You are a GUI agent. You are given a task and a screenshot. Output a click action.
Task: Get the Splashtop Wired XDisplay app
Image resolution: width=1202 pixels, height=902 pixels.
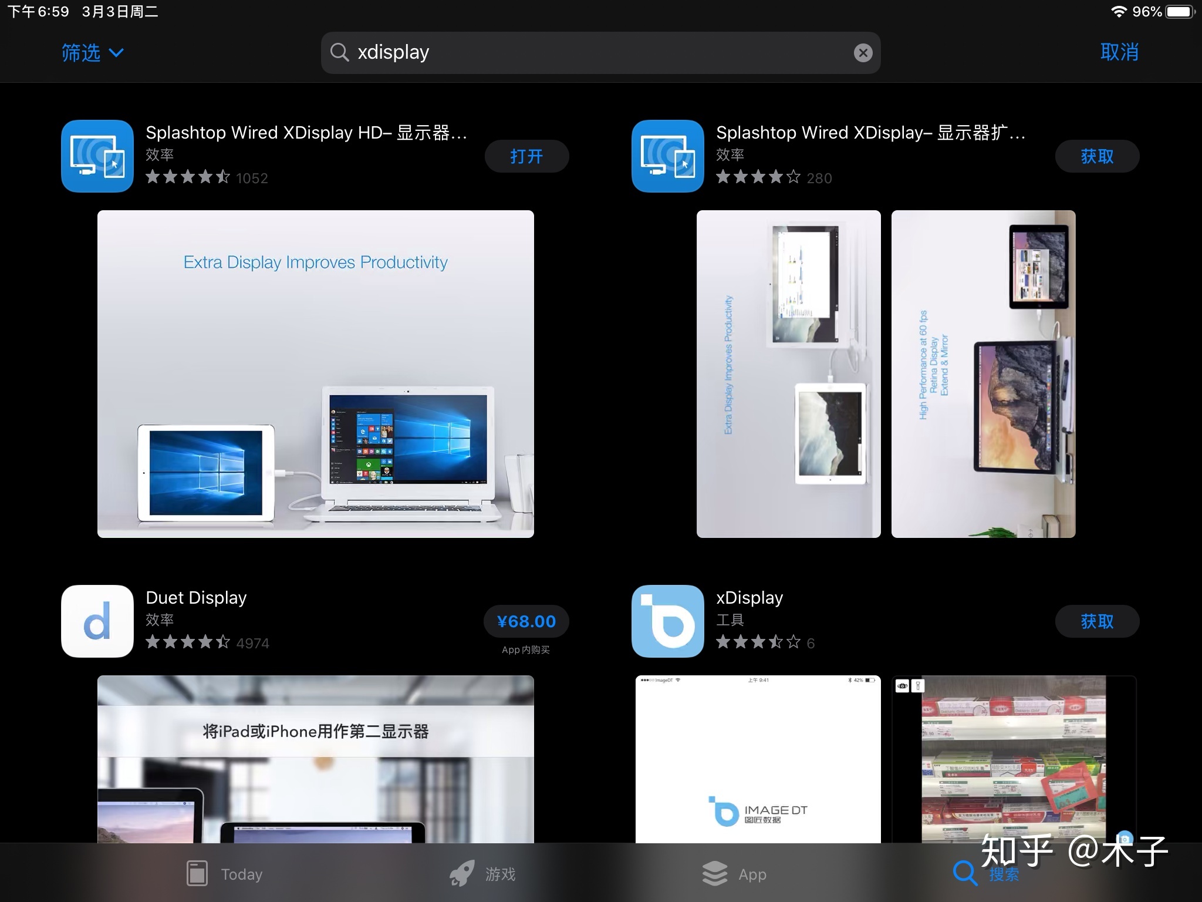tap(1096, 156)
